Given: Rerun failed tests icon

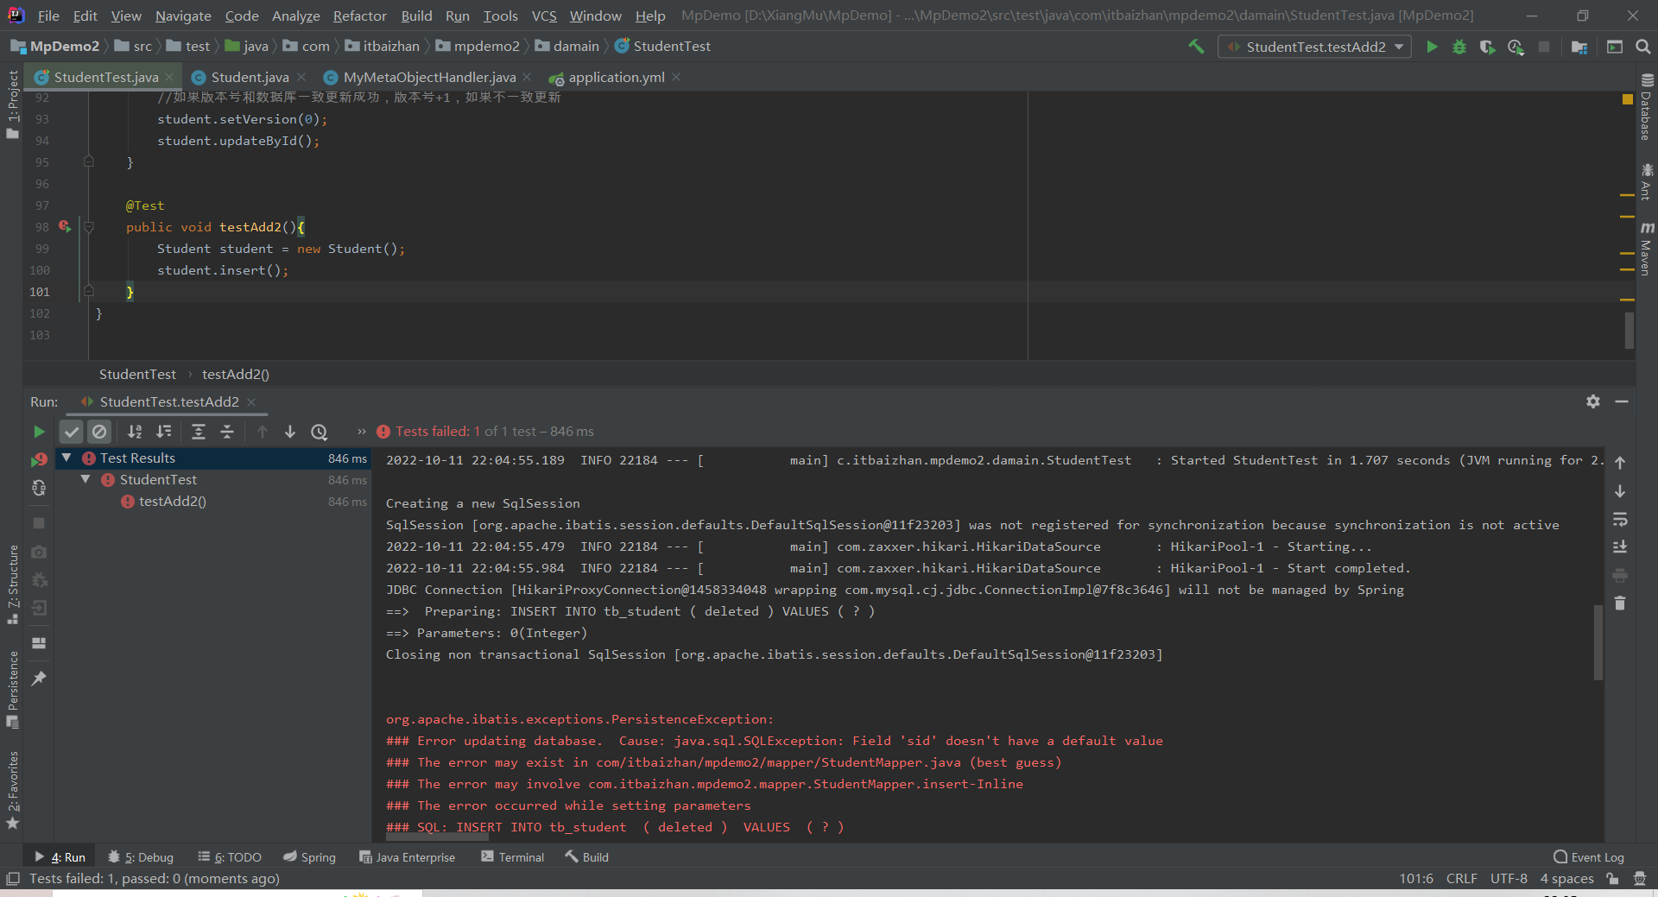Looking at the screenshot, I should pyautogui.click(x=39, y=460).
